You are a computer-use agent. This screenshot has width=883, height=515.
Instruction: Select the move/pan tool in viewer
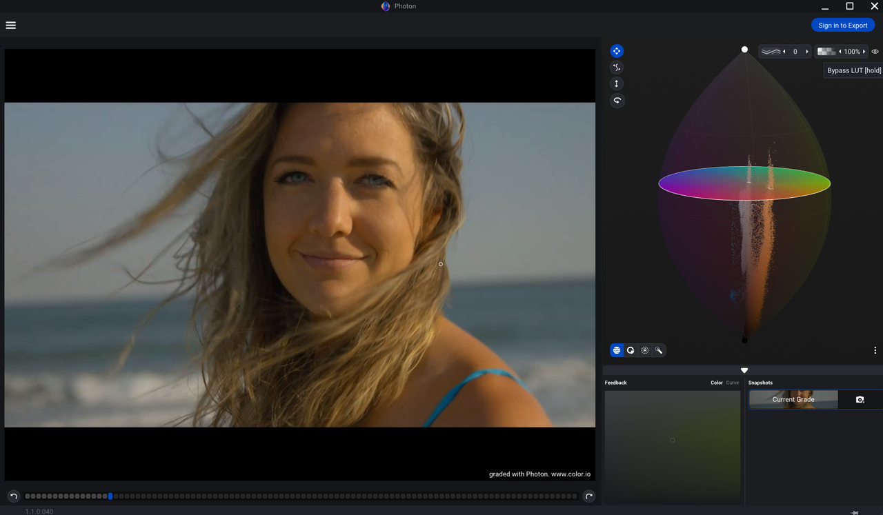(617, 51)
